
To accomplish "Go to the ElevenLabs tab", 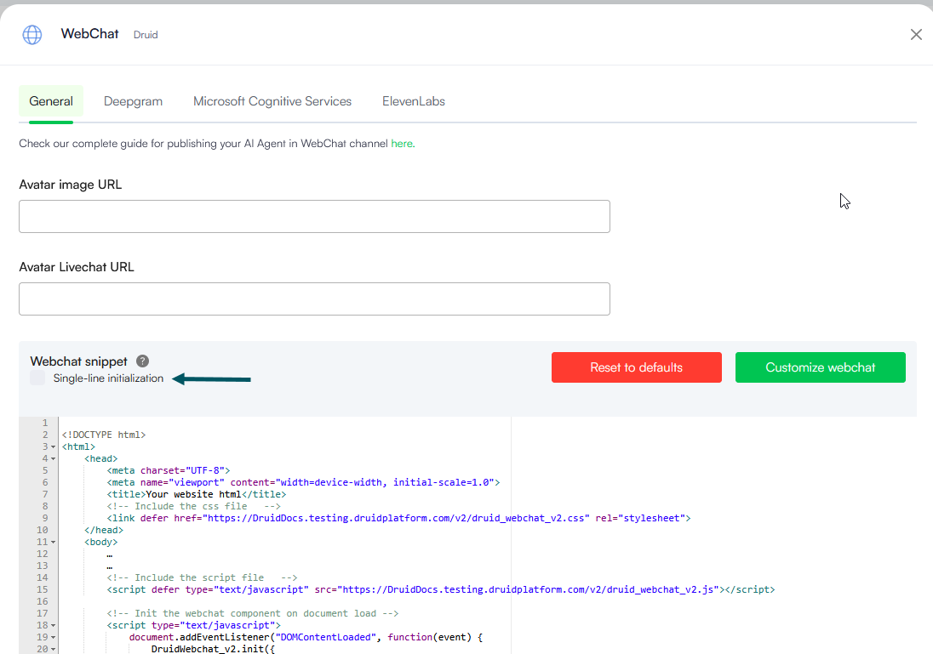I will [413, 101].
